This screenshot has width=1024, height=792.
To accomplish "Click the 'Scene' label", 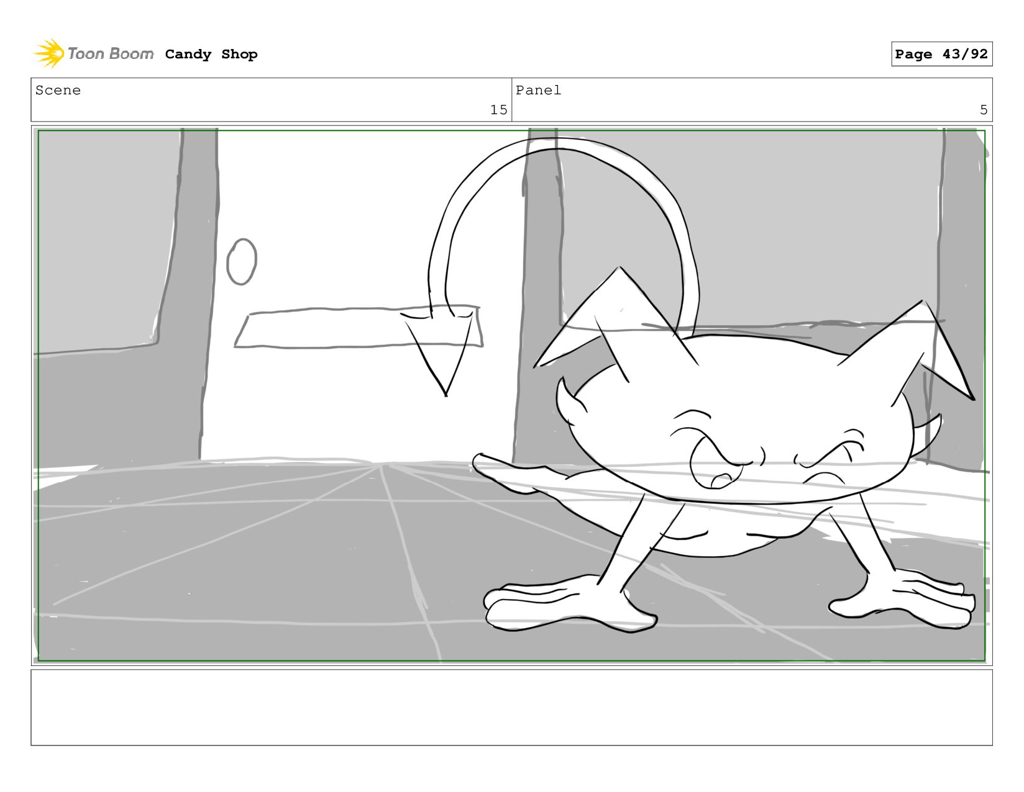I will click(x=58, y=90).
